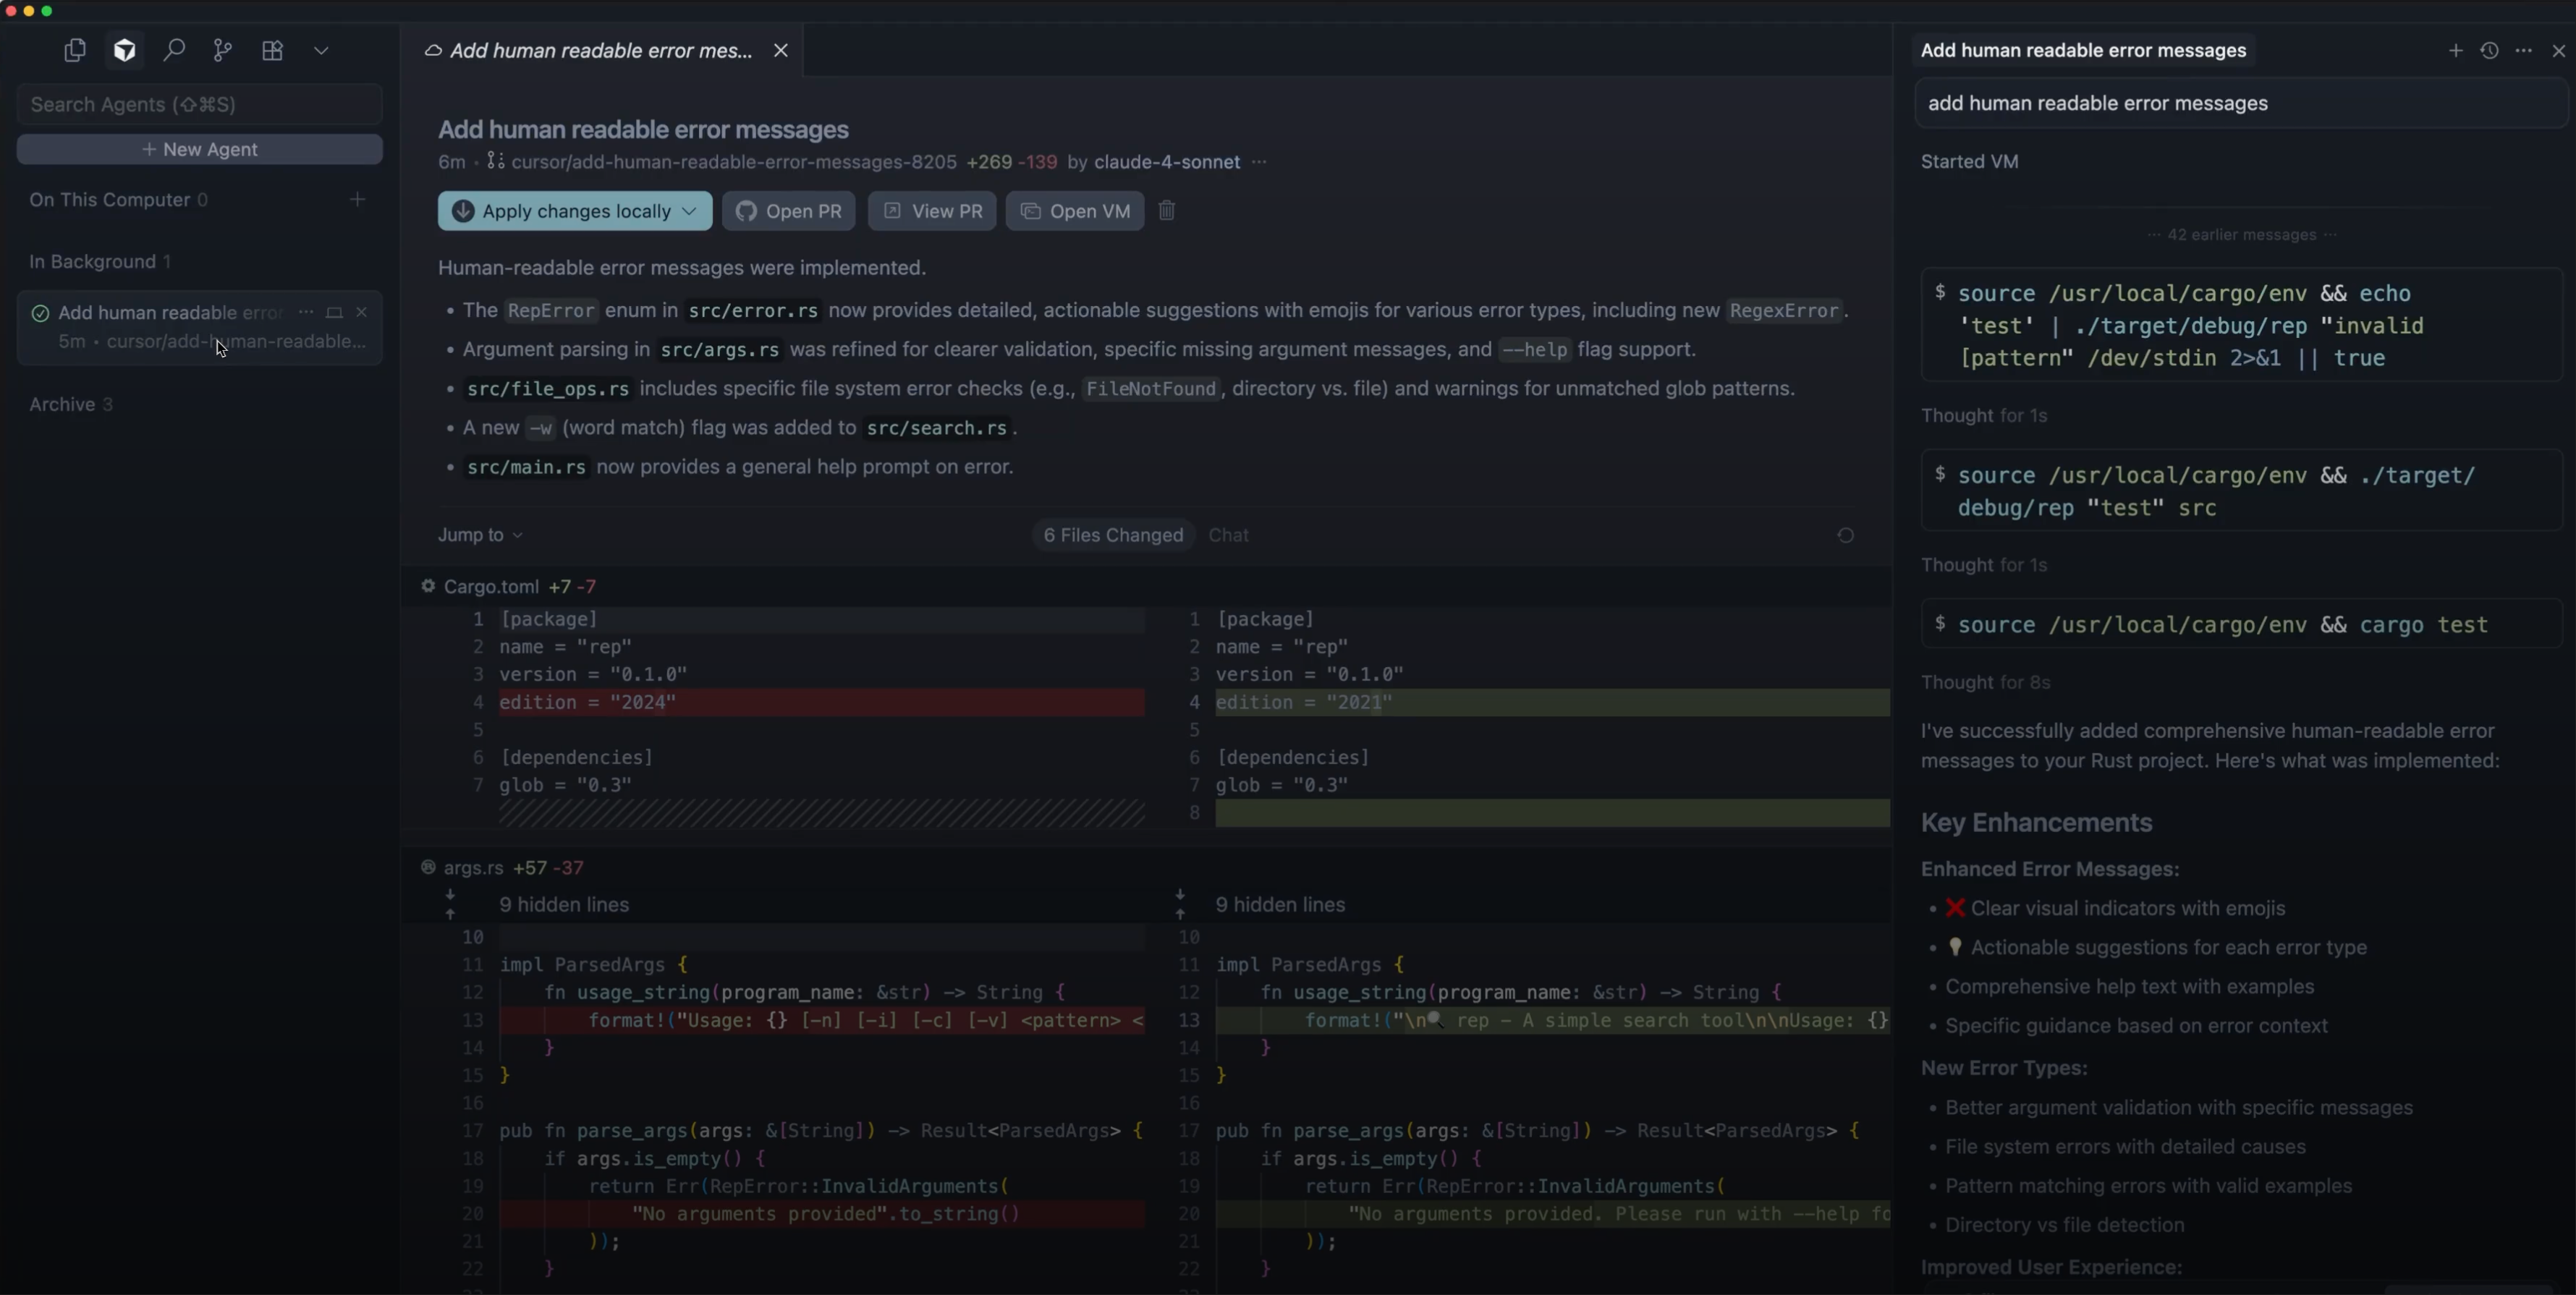Screen dimensions: 2576x1295
Task: Open the Search magnifier icon in sidebar
Action: 174,50
